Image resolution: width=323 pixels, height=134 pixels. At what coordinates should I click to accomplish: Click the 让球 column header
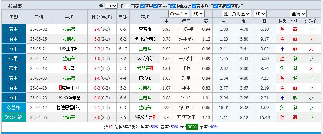click(x=295, y=21)
